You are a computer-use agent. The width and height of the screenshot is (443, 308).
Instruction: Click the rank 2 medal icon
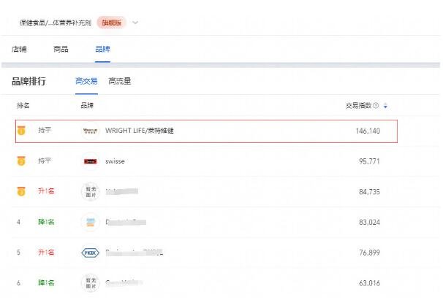(21, 161)
